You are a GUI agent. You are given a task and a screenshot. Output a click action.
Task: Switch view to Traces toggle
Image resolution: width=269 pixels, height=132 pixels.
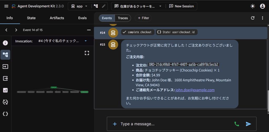[x=123, y=18]
